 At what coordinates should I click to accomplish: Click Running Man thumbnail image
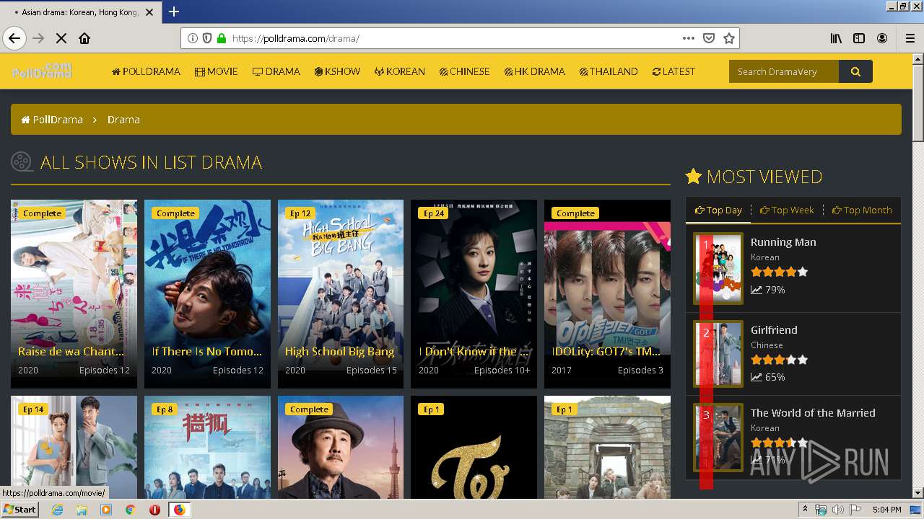point(718,268)
